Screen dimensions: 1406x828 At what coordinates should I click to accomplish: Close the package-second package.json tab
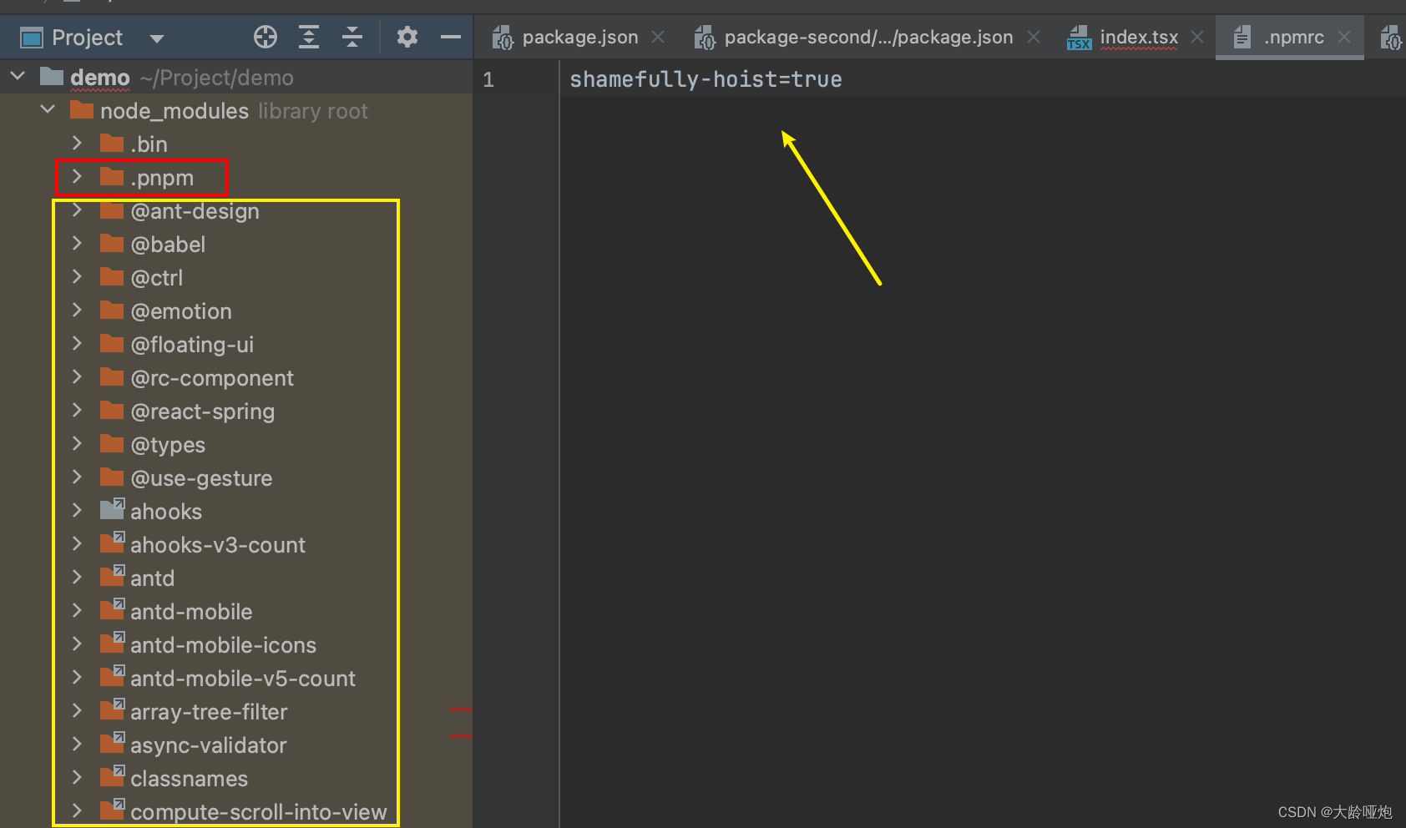[x=1034, y=37]
